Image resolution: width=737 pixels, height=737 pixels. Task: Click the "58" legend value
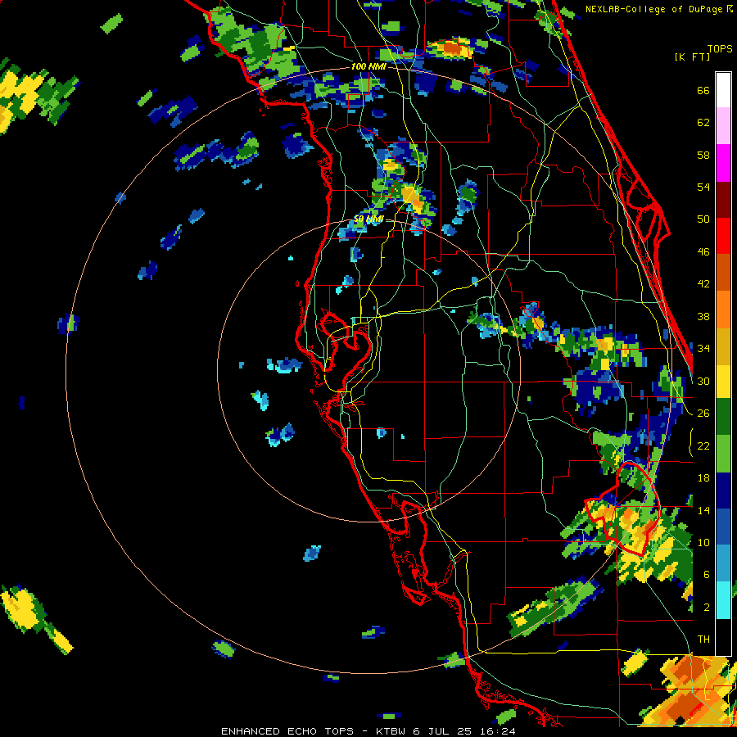(x=703, y=155)
